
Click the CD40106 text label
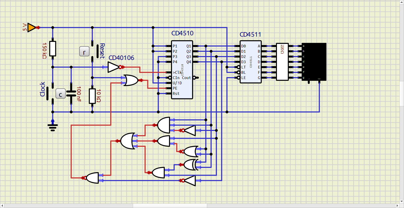pyautogui.click(x=121, y=58)
